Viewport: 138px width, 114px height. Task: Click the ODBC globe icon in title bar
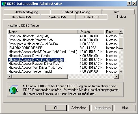pyautogui.click(x=4, y=4)
